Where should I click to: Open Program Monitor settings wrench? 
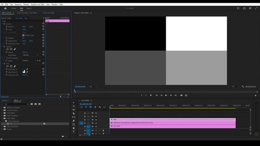pos(243,86)
